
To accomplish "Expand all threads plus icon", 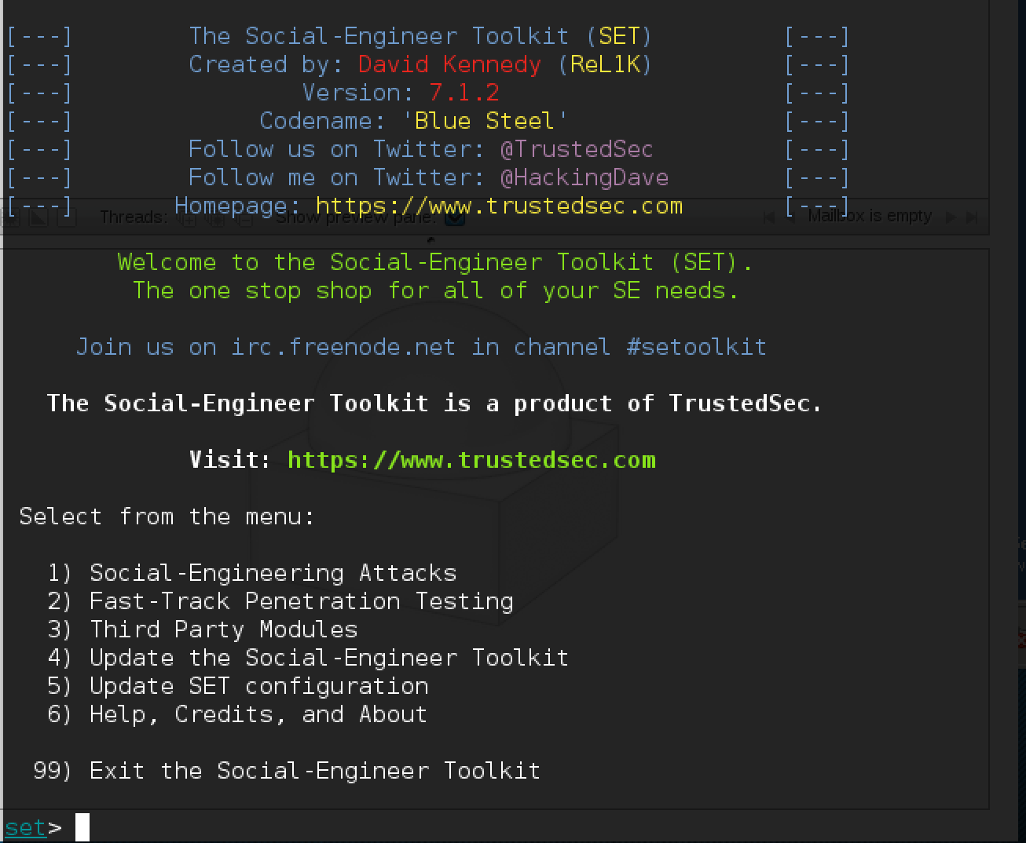I will click(189, 219).
